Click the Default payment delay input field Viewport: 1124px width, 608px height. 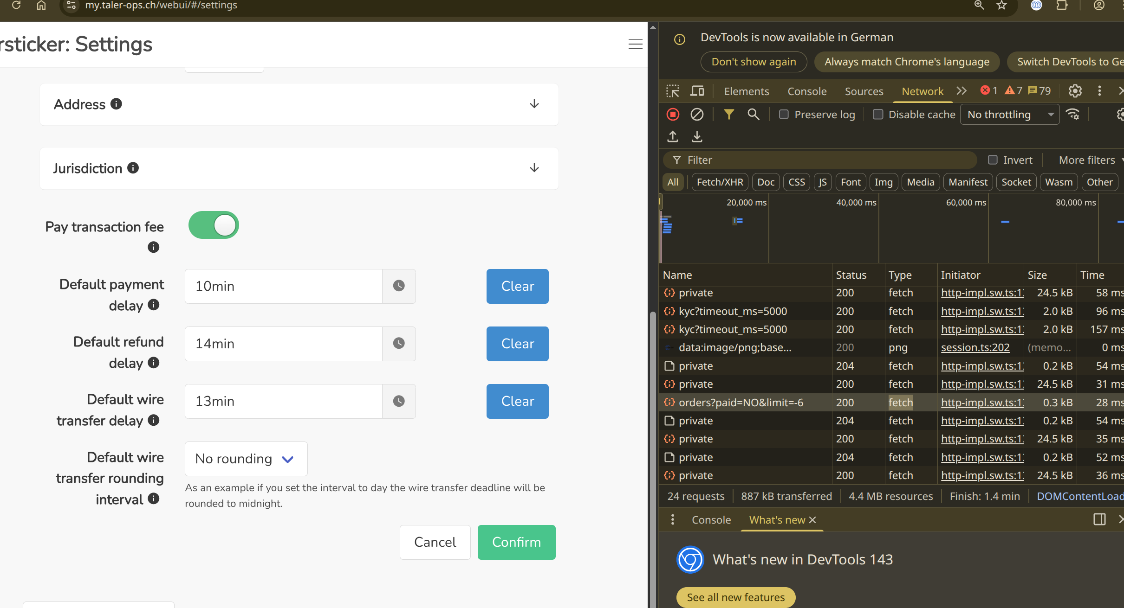(x=283, y=286)
